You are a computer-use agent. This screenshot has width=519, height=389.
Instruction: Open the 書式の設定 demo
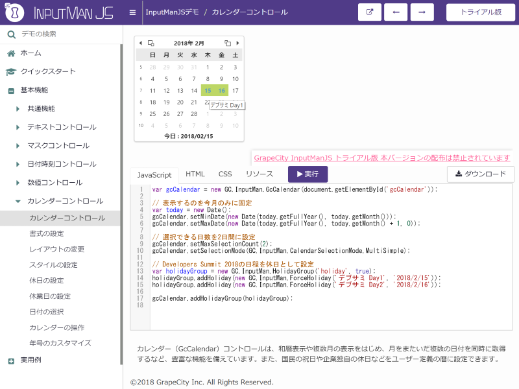coord(46,233)
